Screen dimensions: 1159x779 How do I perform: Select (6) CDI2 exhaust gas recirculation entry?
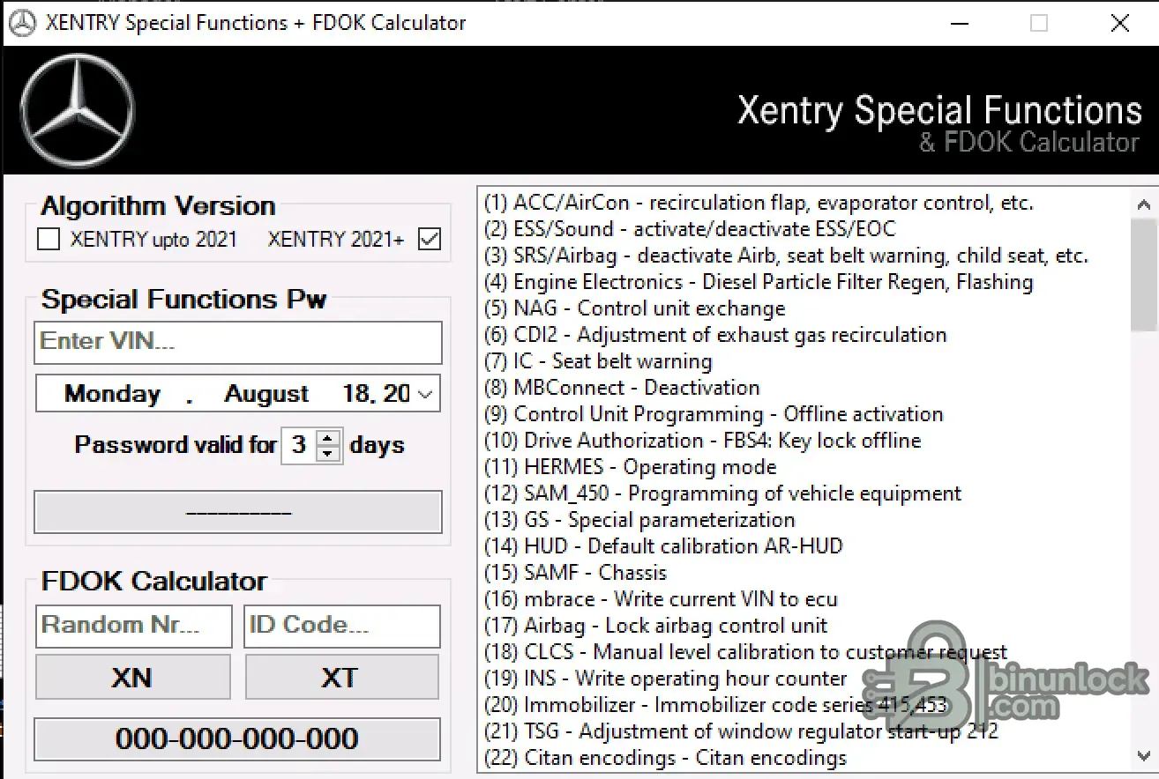[x=715, y=335]
